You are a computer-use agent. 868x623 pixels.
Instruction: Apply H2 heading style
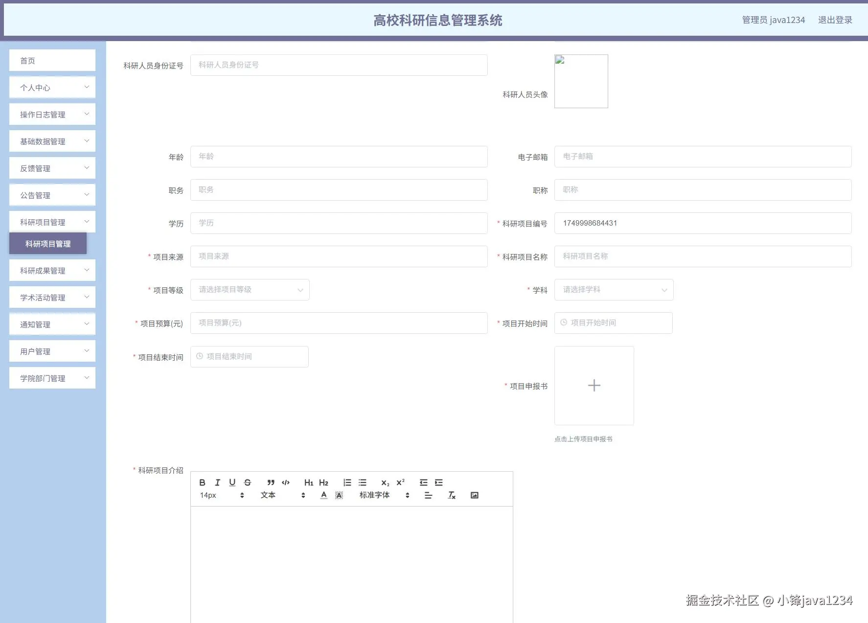point(323,483)
